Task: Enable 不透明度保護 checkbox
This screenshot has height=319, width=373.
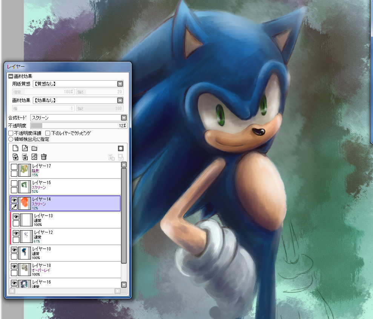Action: click(x=11, y=133)
